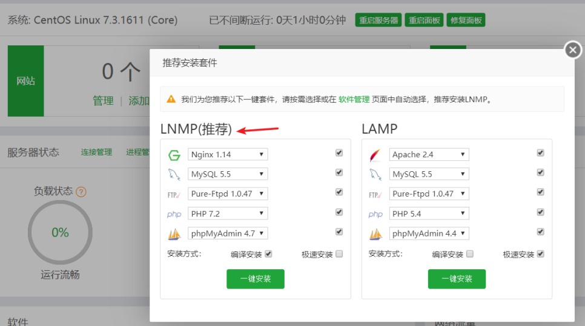Click the 管理 link under websites
Screen dimensions: 585x326
103,100
